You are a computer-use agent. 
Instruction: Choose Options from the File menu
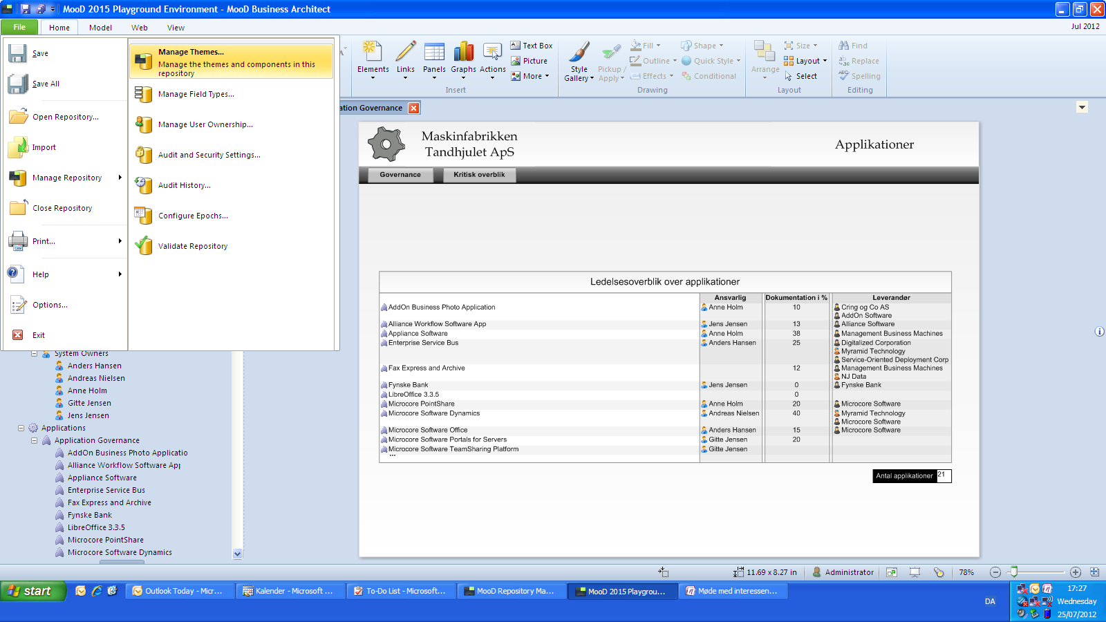click(50, 305)
